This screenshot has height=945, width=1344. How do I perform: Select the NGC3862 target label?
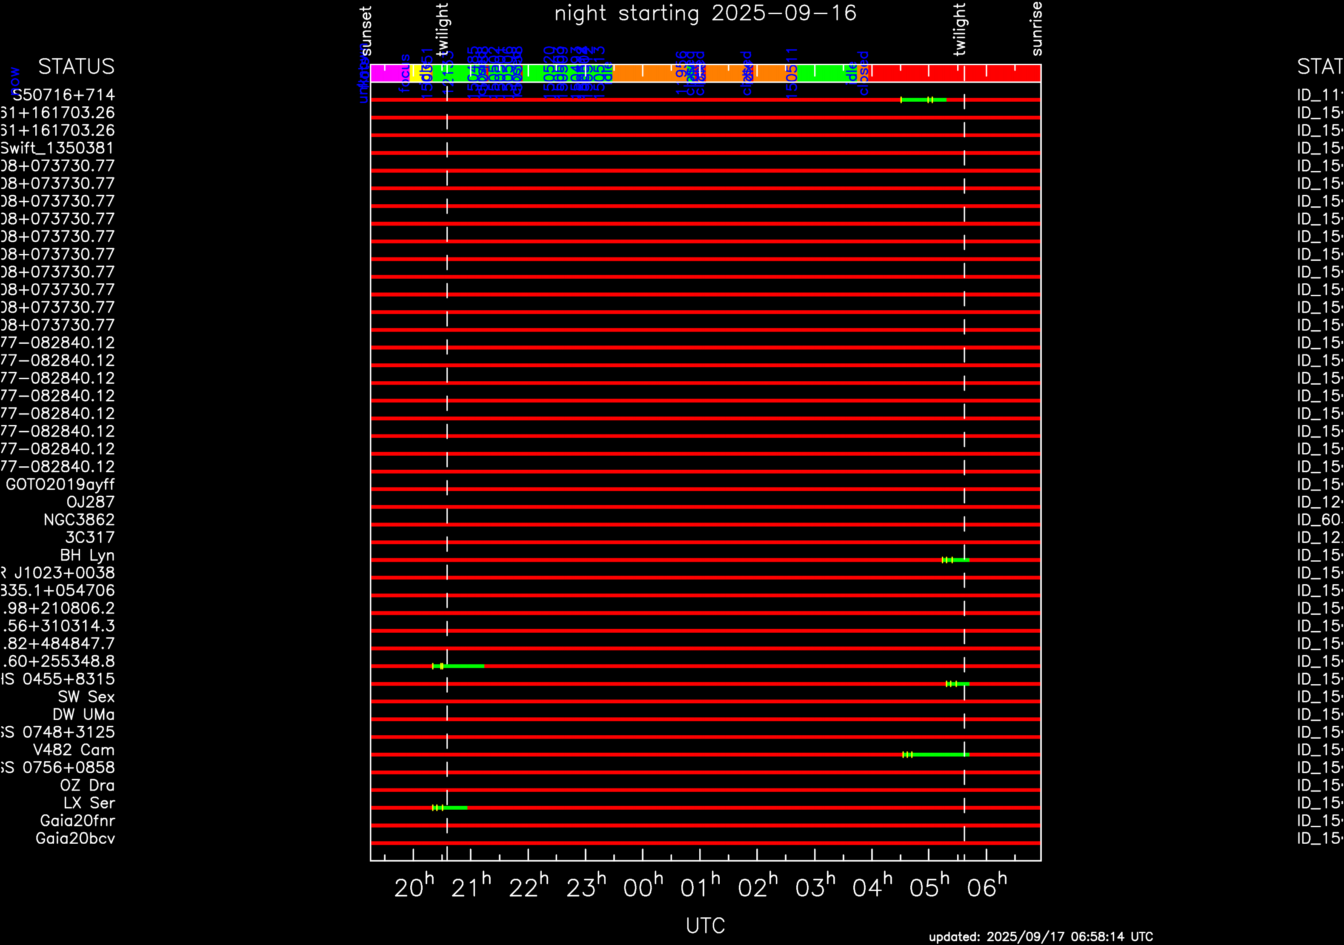point(79,520)
